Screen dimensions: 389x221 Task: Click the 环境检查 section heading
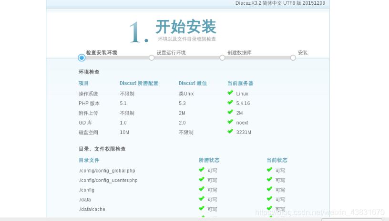coord(89,72)
